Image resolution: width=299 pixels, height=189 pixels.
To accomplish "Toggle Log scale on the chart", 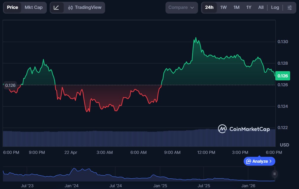I will (275, 7).
